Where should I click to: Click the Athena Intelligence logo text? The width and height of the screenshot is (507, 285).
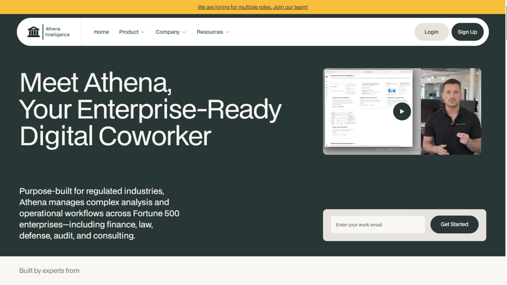click(57, 32)
